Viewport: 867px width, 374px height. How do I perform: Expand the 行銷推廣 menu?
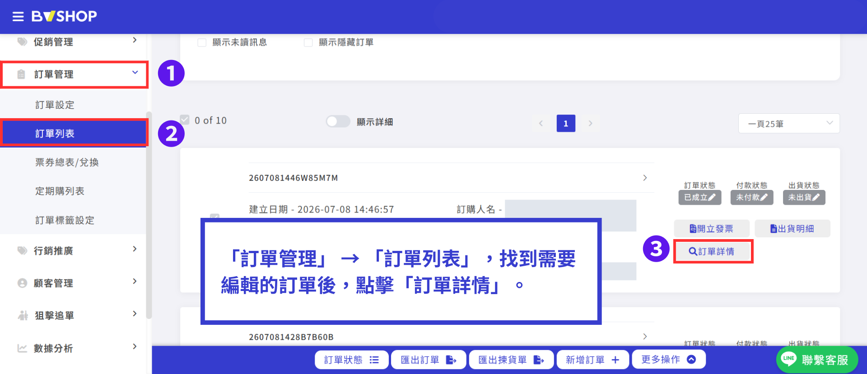[x=135, y=249]
